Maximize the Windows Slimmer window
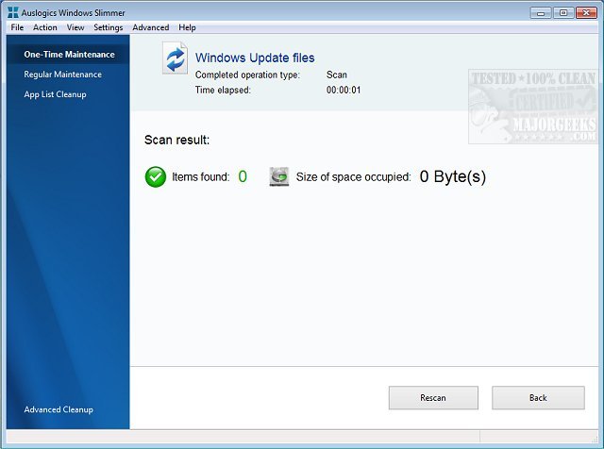The height and width of the screenshot is (449, 604). pos(563,13)
